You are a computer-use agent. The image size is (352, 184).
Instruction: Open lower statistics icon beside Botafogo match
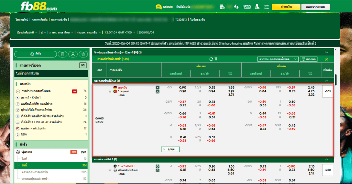click(157, 170)
